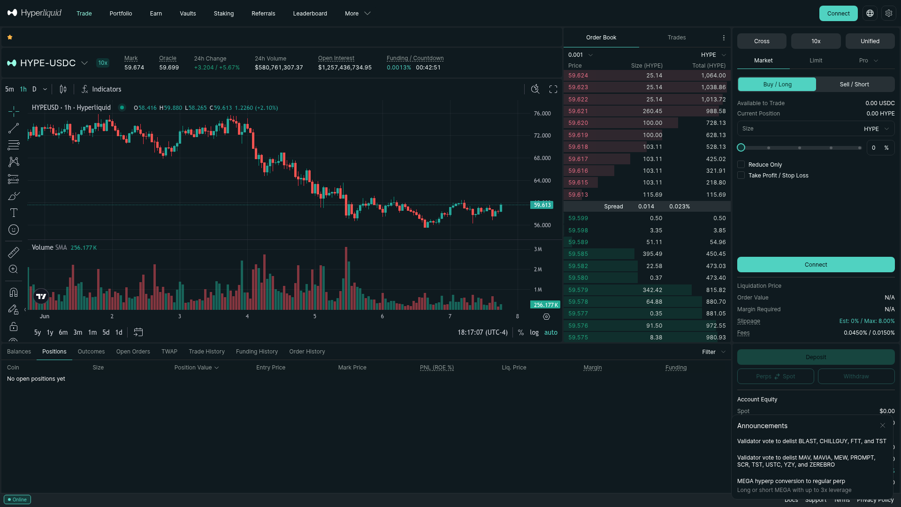Select the horizontal lines tool
Image resolution: width=901 pixels, height=507 pixels.
pos(14,145)
